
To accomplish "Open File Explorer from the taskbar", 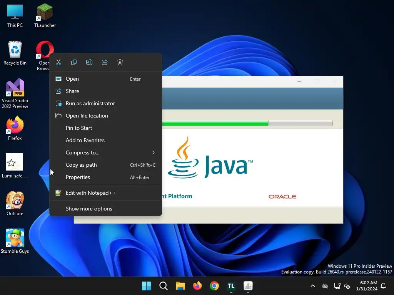I will pos(180,286).
